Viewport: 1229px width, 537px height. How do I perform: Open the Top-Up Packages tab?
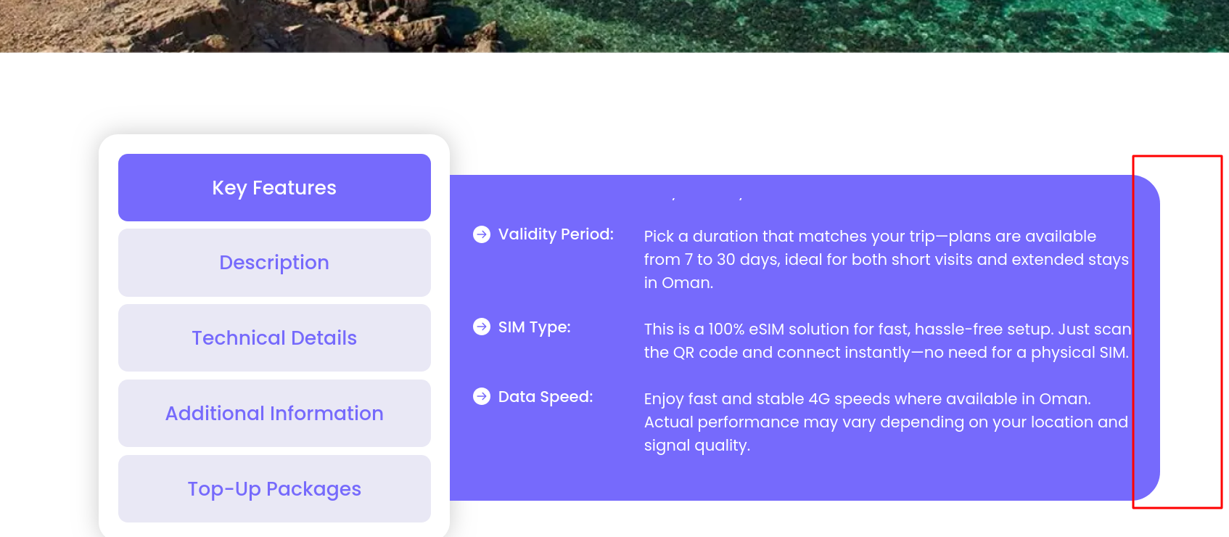point(274,489)
